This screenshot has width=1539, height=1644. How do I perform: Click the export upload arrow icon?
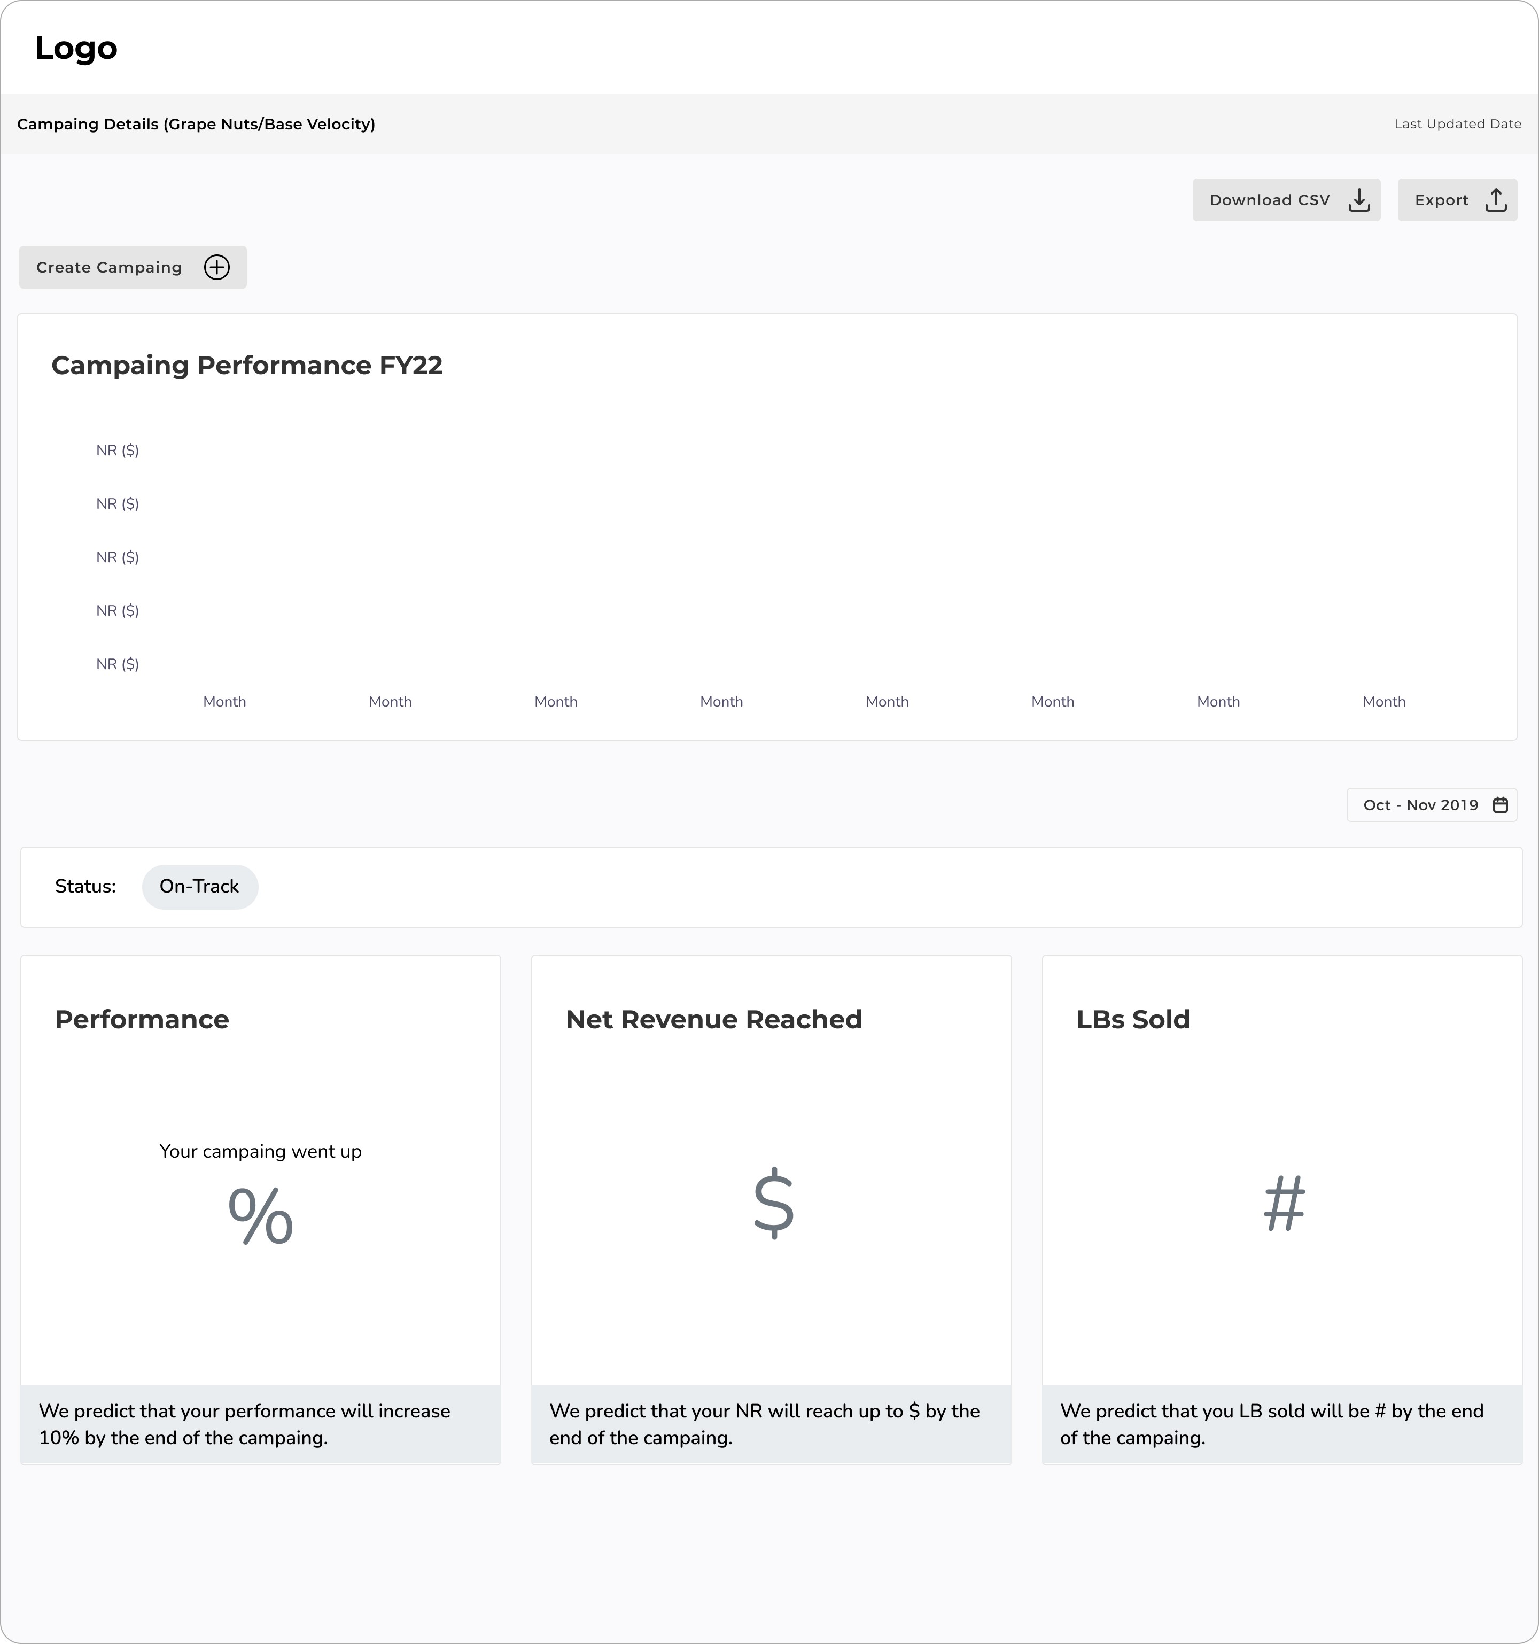(1495, 200)
